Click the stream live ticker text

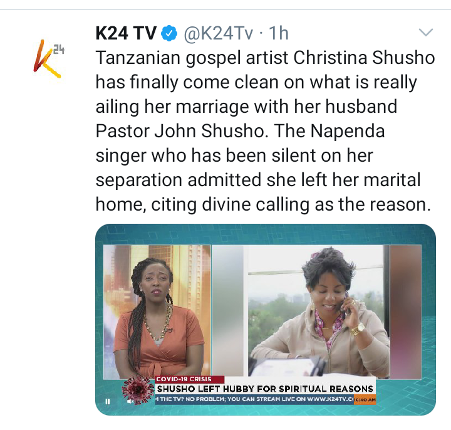point(254,399)
